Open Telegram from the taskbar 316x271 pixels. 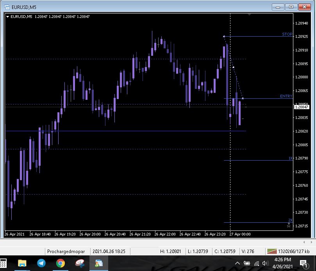click(x=41, y=263)
